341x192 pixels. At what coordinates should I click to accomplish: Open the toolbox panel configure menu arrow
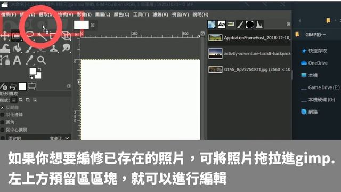(x=76, y=34)
